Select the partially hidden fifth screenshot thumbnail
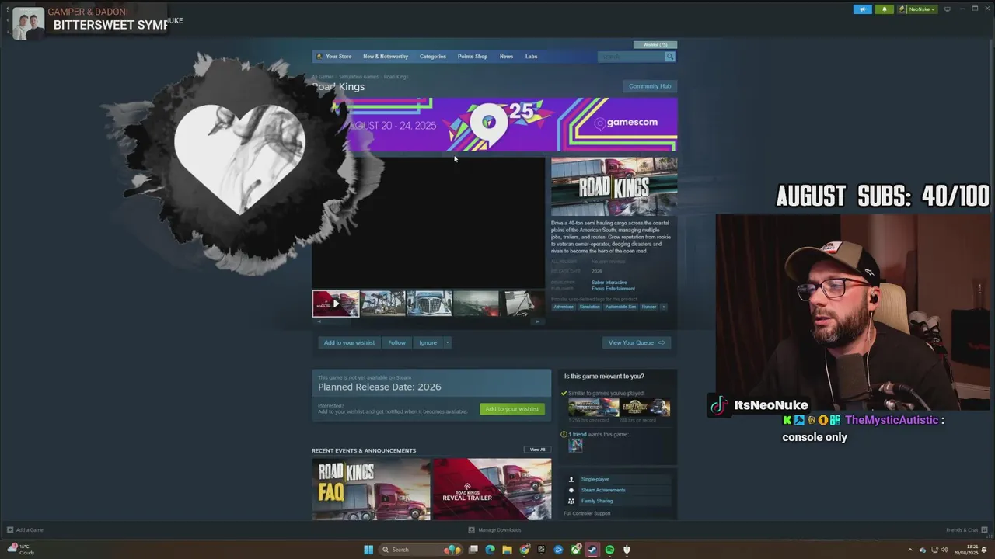The height and width of the screenshot is (559, 995). [x=522, y=304]
